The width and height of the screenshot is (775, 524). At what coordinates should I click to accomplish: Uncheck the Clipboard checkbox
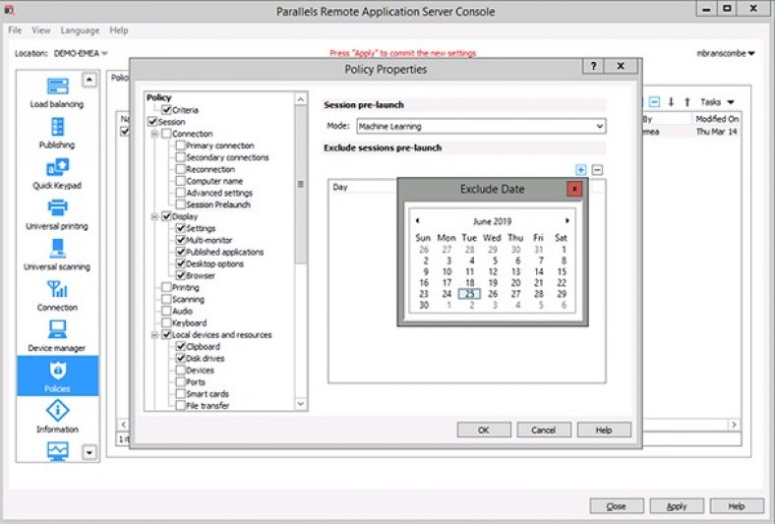coord(181,347)
